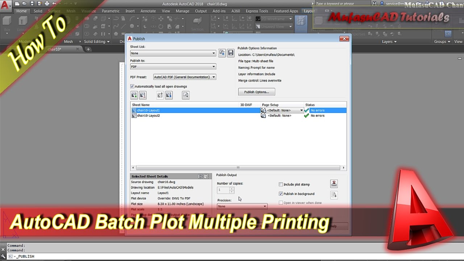Screen dimensions: 464x261
Task: Click the page setup icon for chair10-Layout1
Action: [264, 110]
